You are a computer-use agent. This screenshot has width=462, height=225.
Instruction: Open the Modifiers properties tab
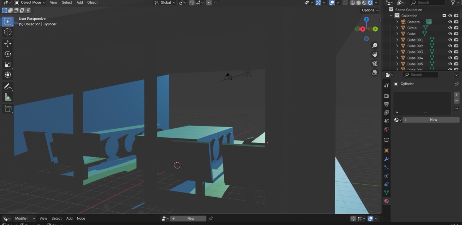[x=386, y=159]
